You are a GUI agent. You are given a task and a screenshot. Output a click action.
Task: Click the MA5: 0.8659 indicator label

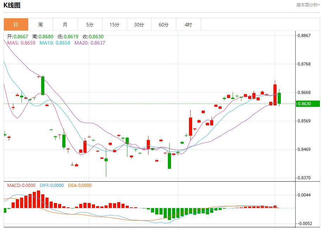[x=21, y=43]
